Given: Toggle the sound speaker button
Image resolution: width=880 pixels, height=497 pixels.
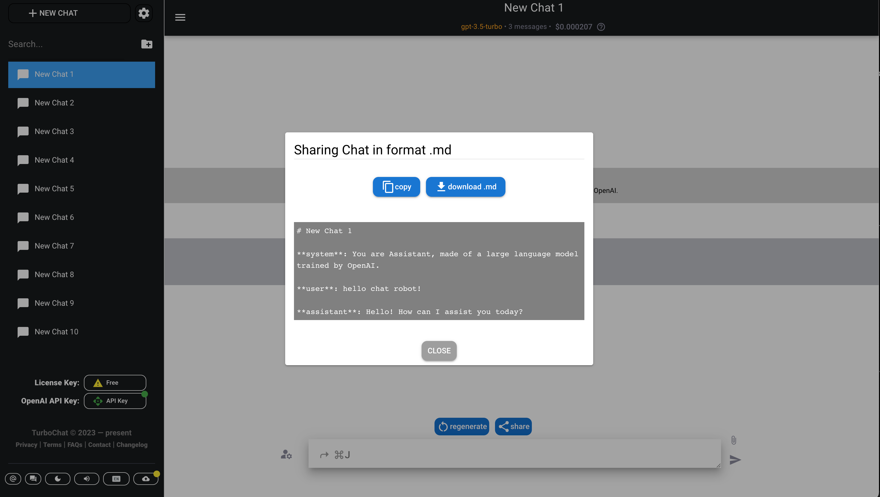Looking at the screenshot, I should [x=87, y=479].
